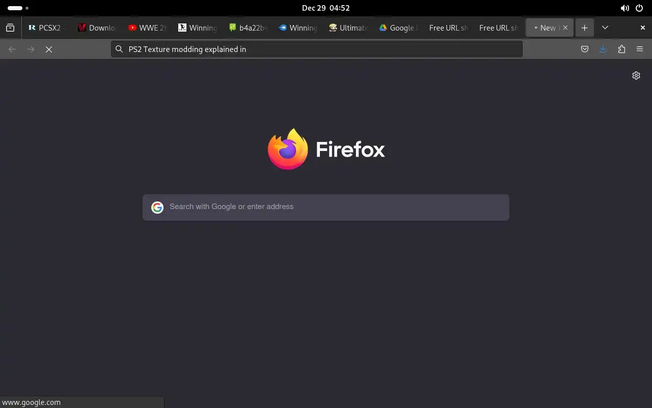The height and width of the screenshot is (408, 652).
Task: Open Firefox View recent browsing icon
Action: point(10,28)
